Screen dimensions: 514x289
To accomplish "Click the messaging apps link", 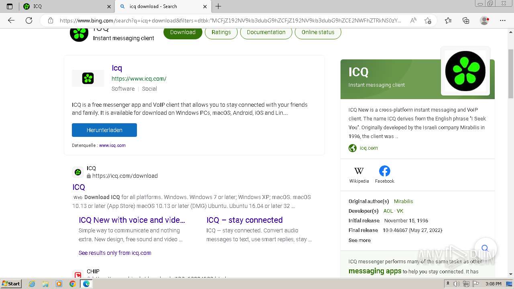I will coord(375,271).
